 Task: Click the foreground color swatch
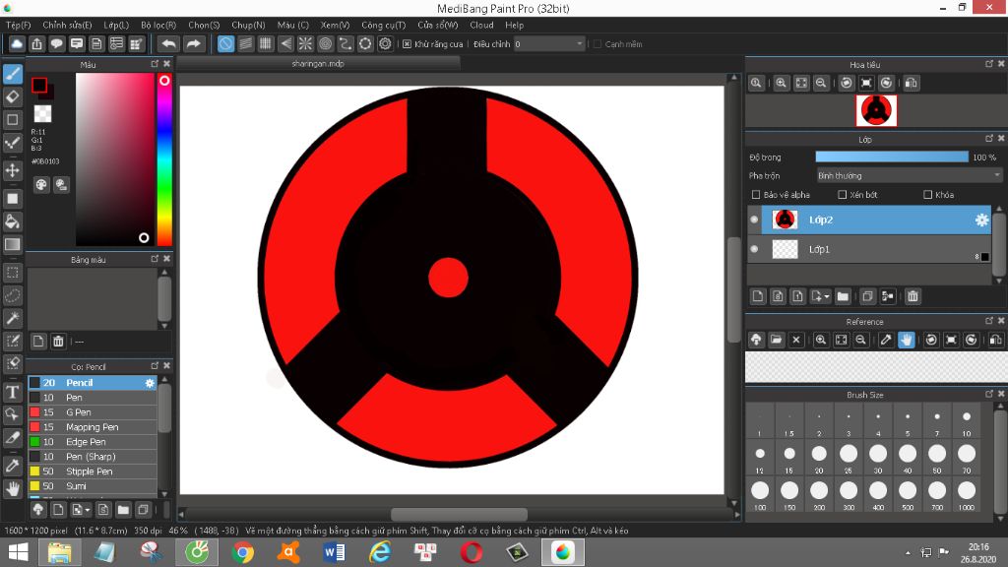(39, 85)
